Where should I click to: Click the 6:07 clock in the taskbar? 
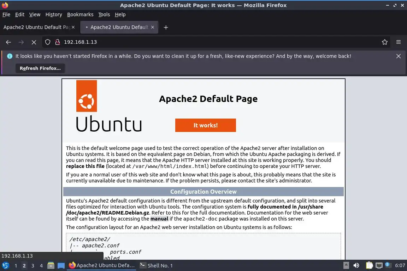400,265
